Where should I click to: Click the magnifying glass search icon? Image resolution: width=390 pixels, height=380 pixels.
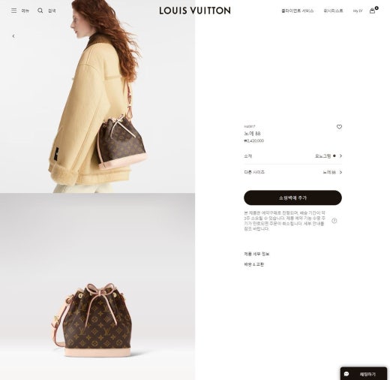click(x=40, y=11)
